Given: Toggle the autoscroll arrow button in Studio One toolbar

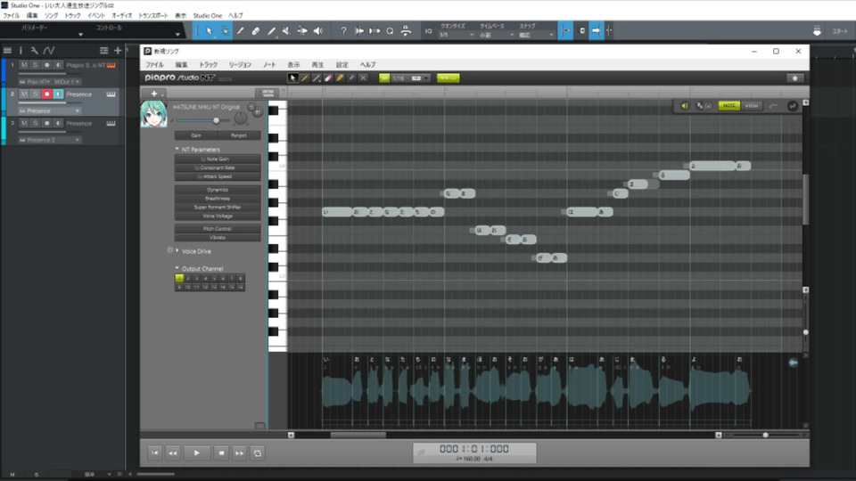Looking at the screenshot, I should click(x=597, y=31).
